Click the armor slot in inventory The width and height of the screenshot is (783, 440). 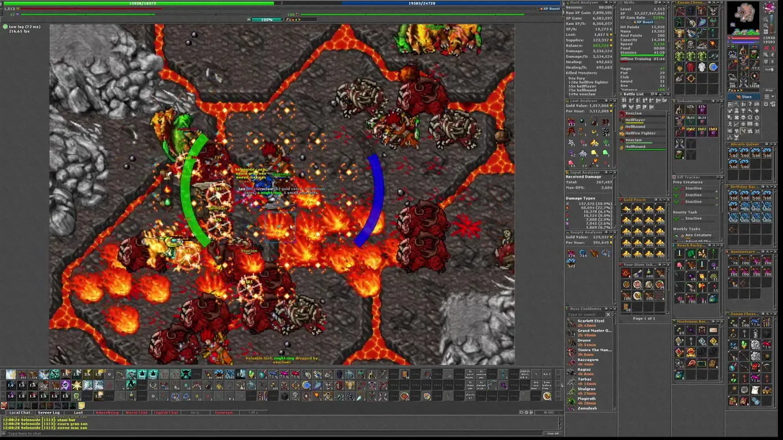point(743,61)
